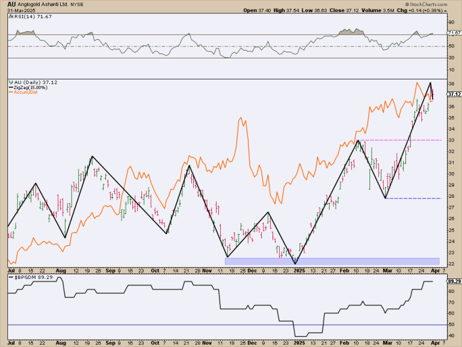Image resolution: width=462 pixels, height=347 pixels.
Task: Click the $BPGDM 89.29 indicator label
Action: click(33, 277)
